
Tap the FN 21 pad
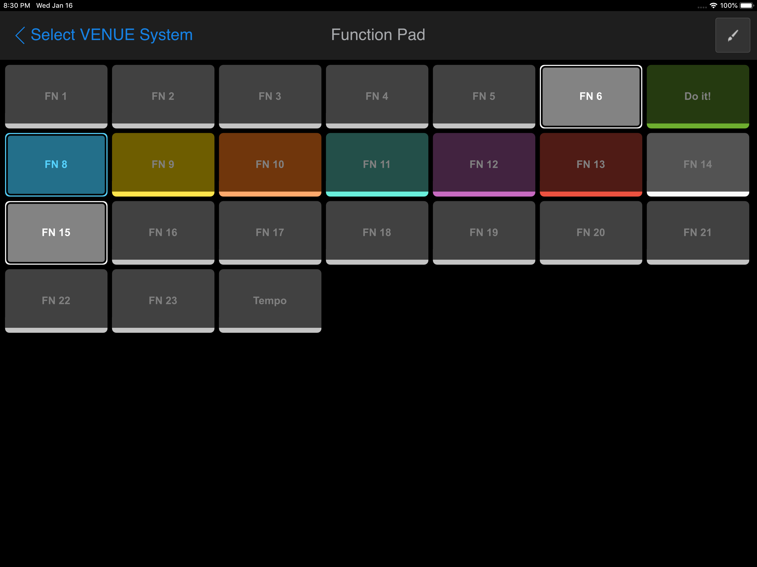coord(698,233)
